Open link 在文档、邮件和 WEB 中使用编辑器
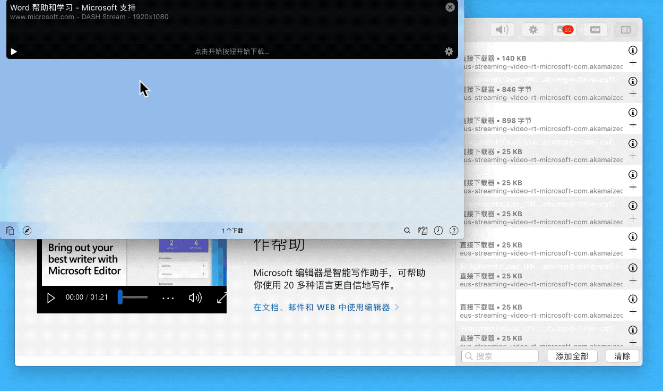The height and width of the screenshot is (391, 663). (326, 307)
